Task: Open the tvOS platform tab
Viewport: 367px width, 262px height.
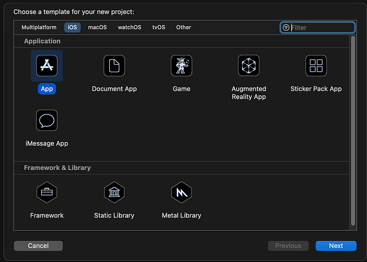Action: 159,27
